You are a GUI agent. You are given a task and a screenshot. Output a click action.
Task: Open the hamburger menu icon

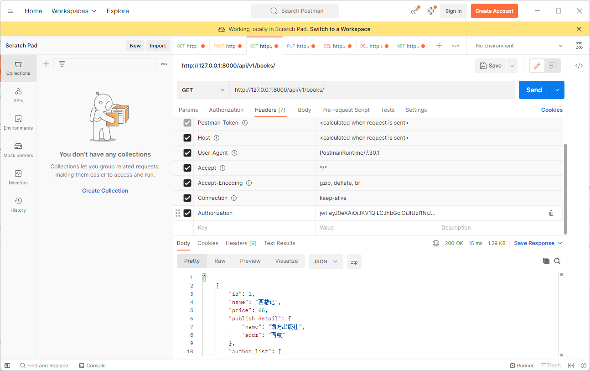pyautogui.click(x=10, y=11)
